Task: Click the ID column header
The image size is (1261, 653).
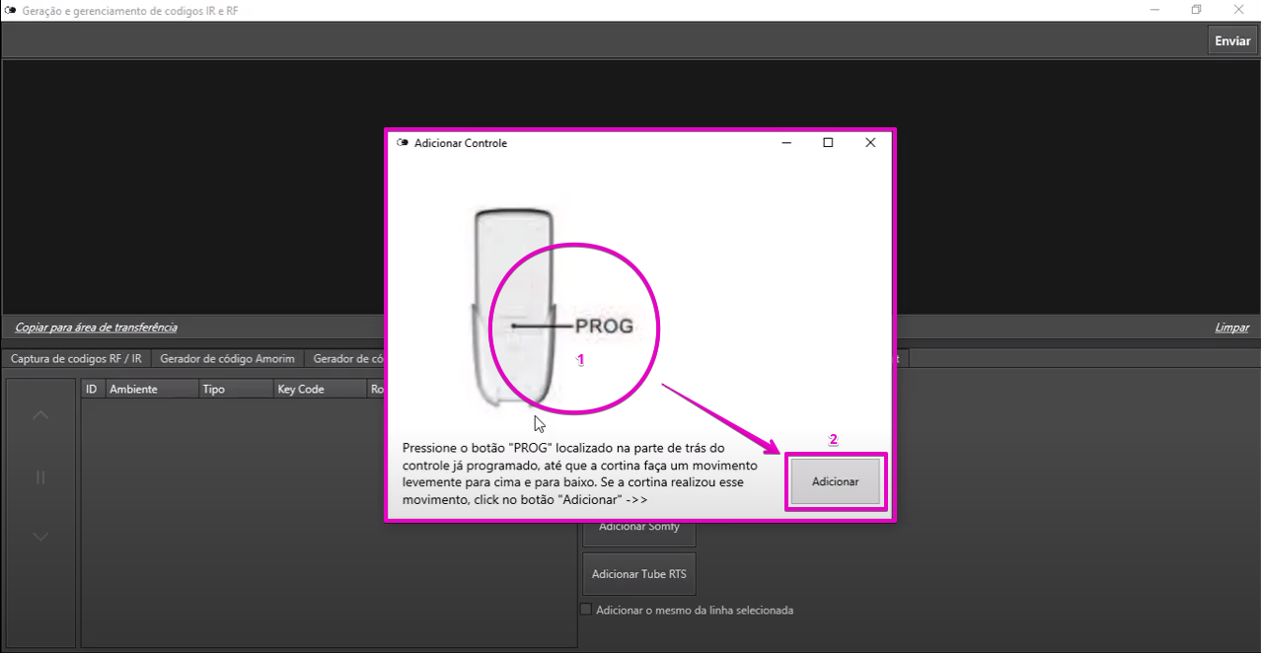Action: point(92,390)
